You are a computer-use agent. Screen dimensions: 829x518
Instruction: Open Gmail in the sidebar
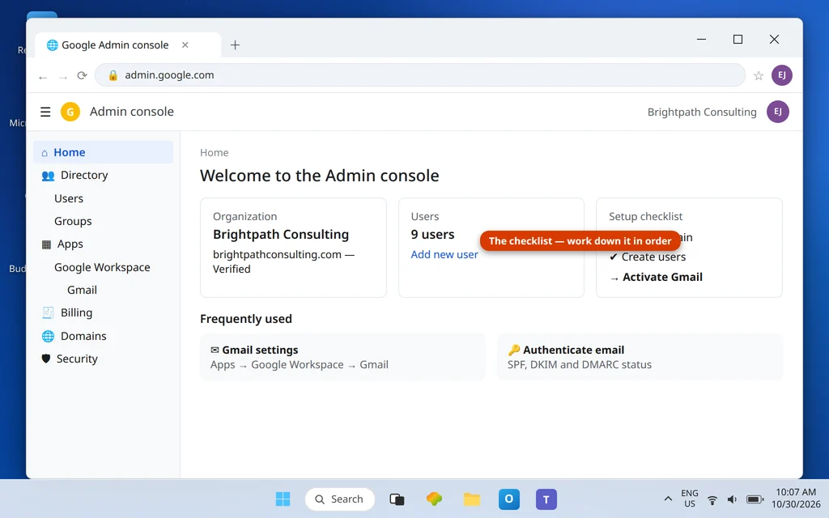tap(103, 290)
